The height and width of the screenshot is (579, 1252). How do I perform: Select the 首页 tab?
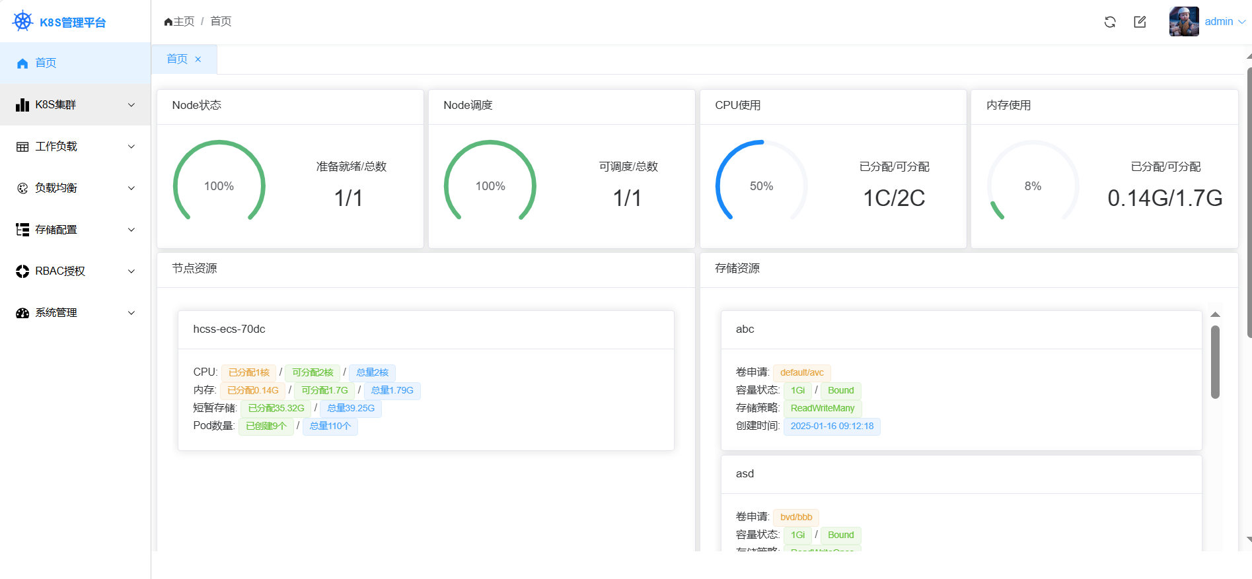click(x=176, y=59)
